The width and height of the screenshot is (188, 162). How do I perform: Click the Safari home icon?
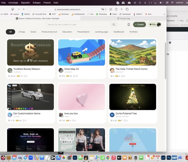[13, 9]
